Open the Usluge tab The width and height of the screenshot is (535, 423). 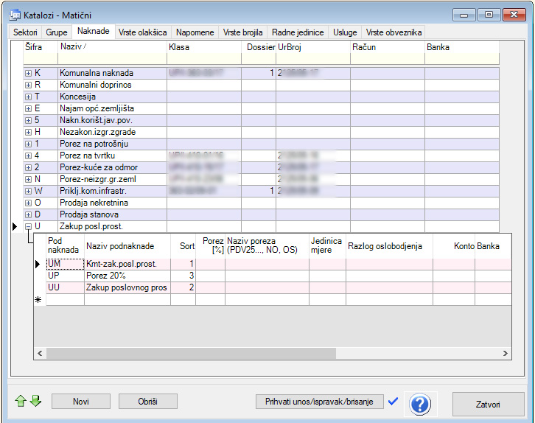tap(345, 32)
